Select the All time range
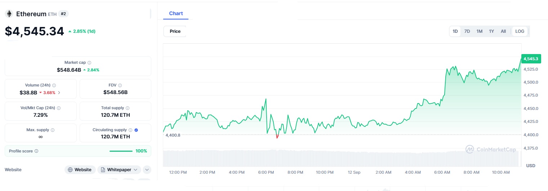The height and width of the screenshot is (191, 548). click(x=503, y=31)
